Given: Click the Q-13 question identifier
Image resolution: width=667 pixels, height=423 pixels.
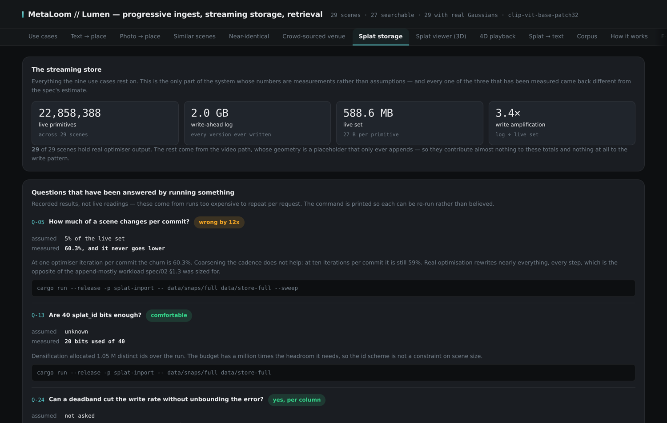Looking at the screenshot, I should [38, 315].
